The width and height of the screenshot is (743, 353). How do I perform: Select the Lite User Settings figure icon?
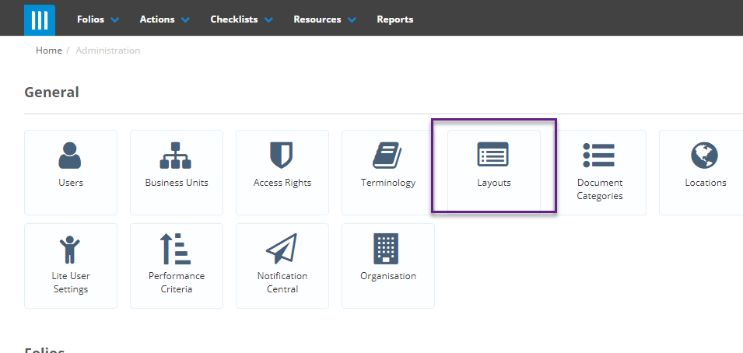click(70, 250)
